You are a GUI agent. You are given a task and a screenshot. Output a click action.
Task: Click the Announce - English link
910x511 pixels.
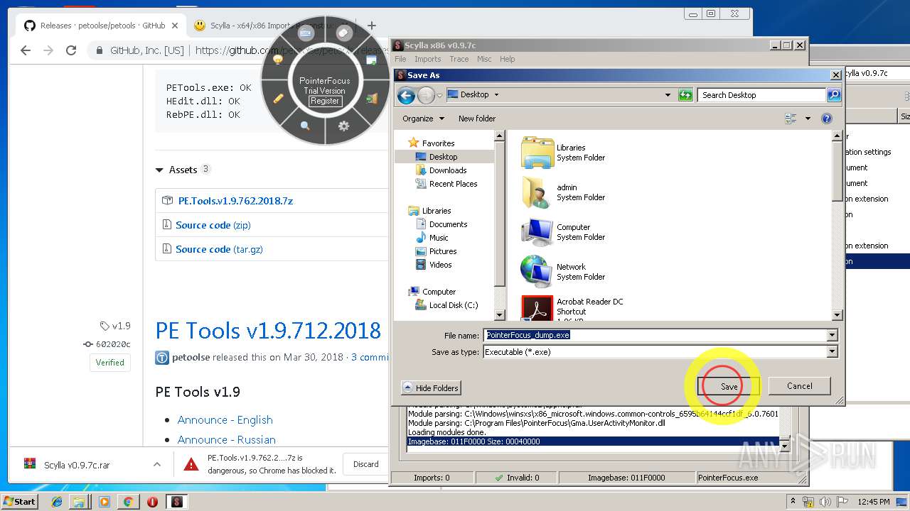tap(225, 420)
